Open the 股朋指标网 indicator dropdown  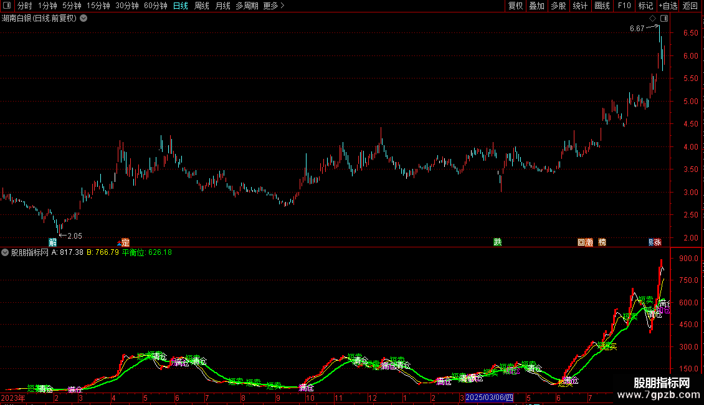pos(5,252)
